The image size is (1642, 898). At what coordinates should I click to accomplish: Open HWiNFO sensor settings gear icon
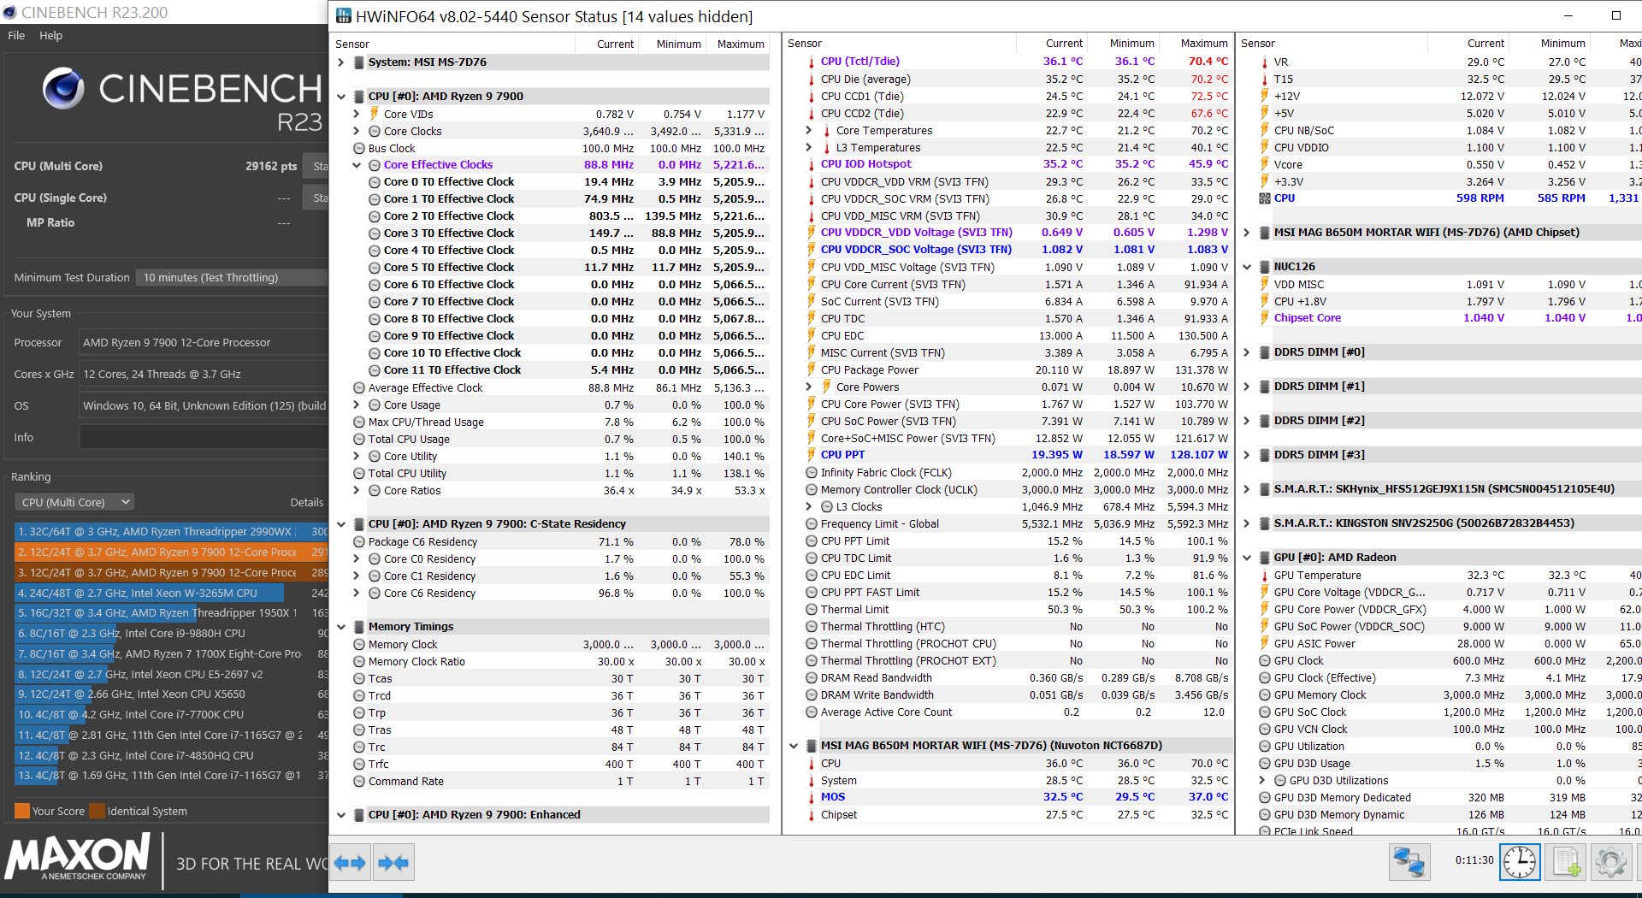1610,861
